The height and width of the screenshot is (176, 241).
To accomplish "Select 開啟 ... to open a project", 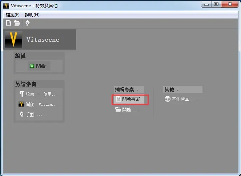I will point(127,110).
